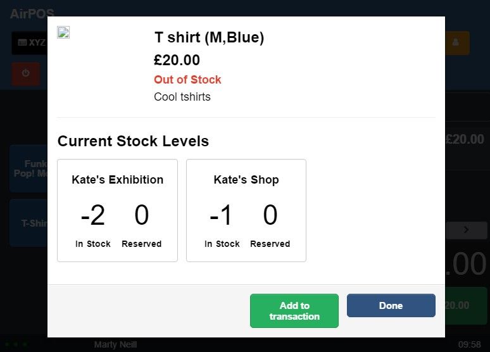The image size is (490, 352).
Task: Click the Marty Neill user name
Action: click(115, 344)
